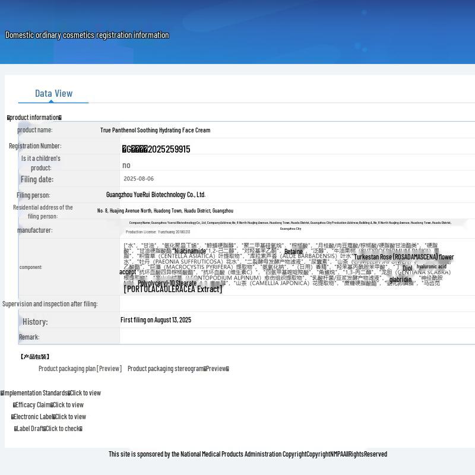Image resolution: width=475 pixels, height=475 pixels.
Task: Select the ingredient 'Niacinamide'
Action: coord(191,251)
